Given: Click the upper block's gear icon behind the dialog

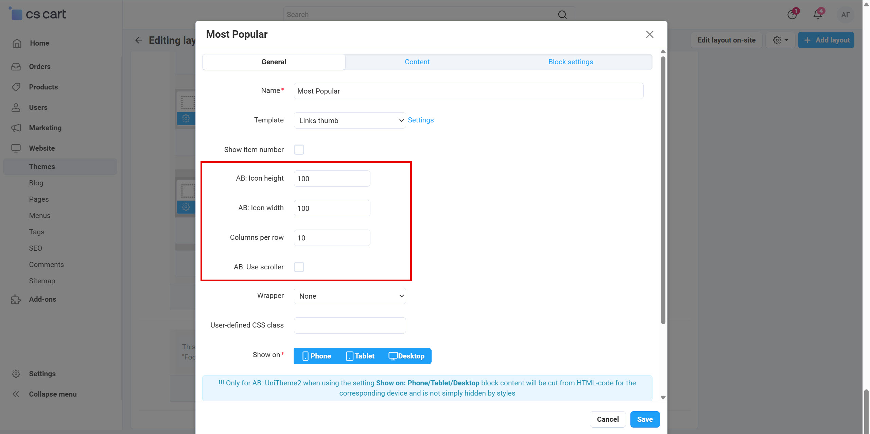Looking at the screenshot, I should pyautogui.click(x=186, y=118).
